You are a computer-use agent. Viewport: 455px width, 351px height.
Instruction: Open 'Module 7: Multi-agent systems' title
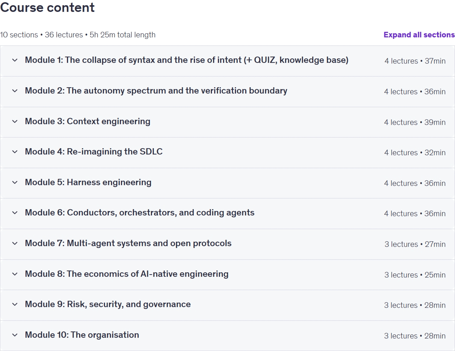(128, 243)
